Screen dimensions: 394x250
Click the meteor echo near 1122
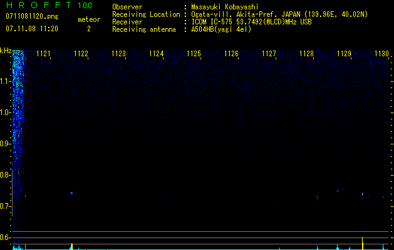tap(71, 193)
